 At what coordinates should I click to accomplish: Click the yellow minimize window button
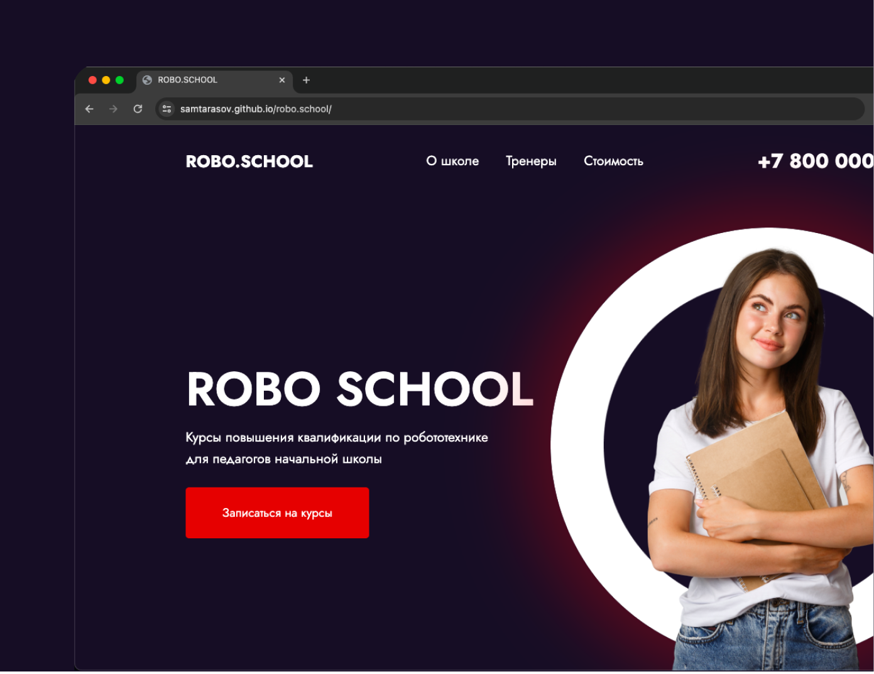(x=106, y=80)
